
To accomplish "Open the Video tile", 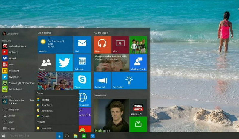I will click(120, 45).
